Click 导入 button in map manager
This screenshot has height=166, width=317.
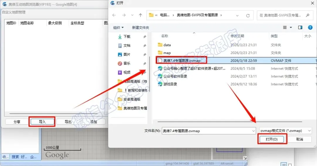42,122
